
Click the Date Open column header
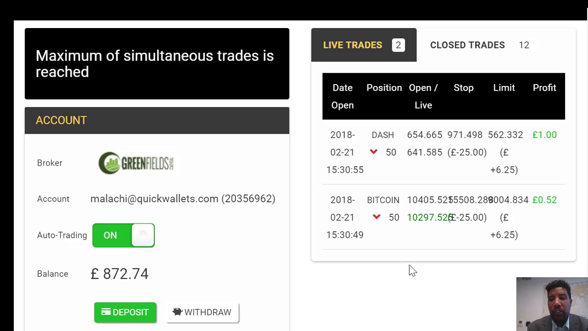click(343, 97)
